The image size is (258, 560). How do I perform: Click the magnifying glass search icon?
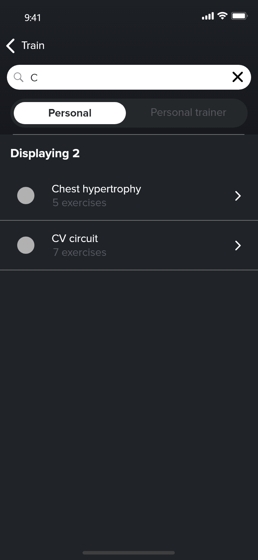coord(19,77)
